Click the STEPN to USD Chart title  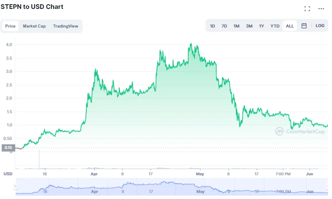click(32, 7)
